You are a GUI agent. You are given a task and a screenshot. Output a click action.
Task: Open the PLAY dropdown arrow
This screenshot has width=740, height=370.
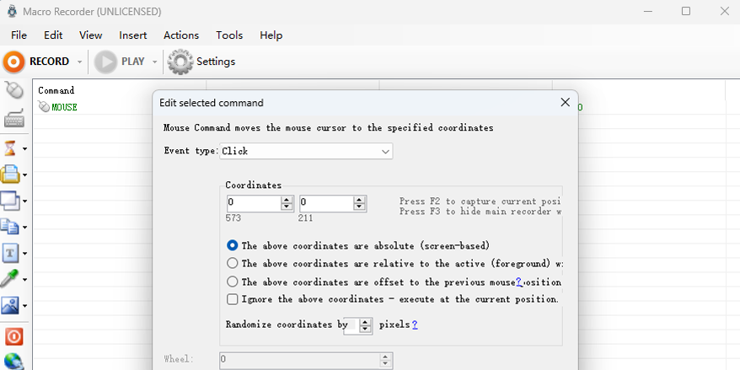(x=154, y=62)
